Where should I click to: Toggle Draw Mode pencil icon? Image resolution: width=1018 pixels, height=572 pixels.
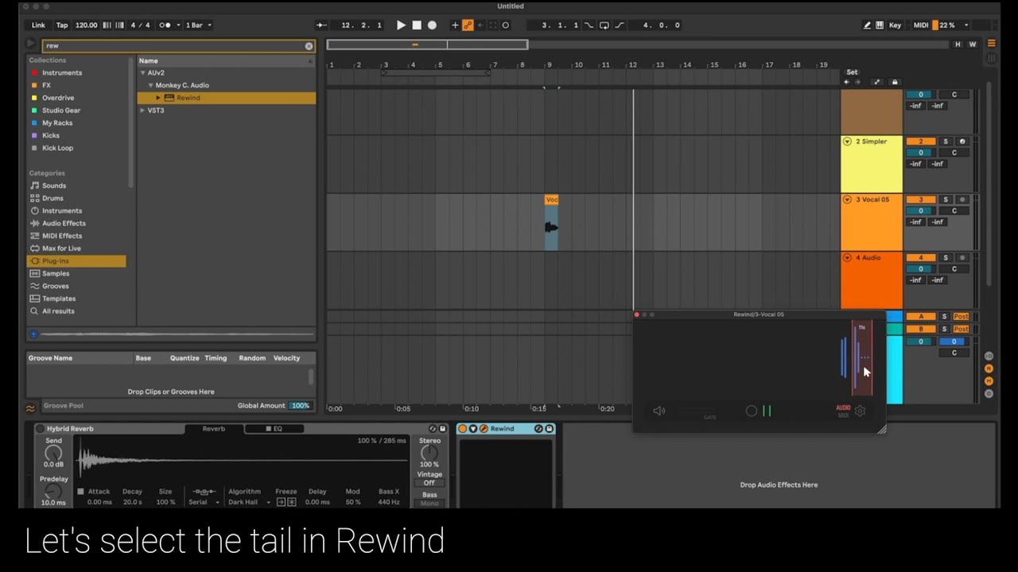click(867, 25)
